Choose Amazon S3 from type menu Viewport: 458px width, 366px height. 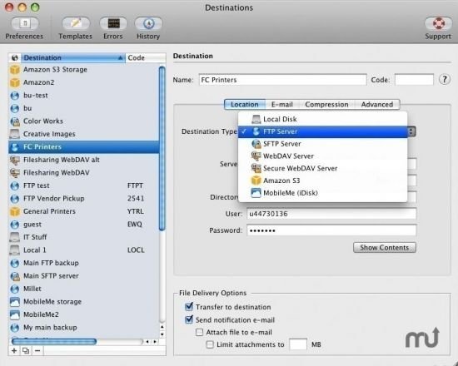323,181
